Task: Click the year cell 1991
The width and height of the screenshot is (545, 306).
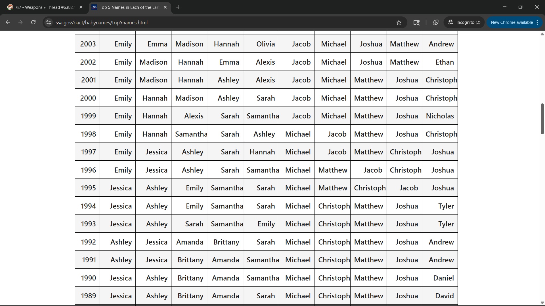Action: 87,260
